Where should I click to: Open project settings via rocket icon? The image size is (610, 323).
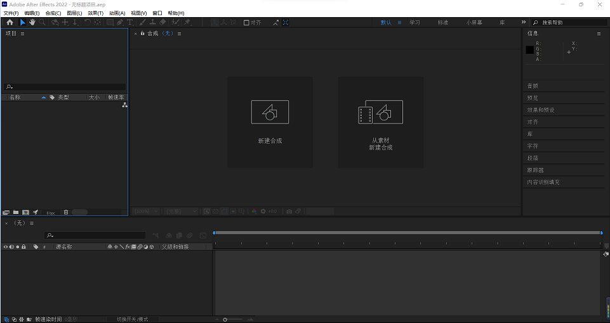pos(36,212)
